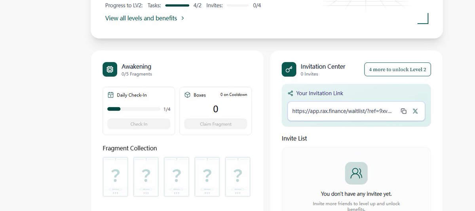Click the Invitation Center heading
The image size is (475, 211).
coord(323,66)
